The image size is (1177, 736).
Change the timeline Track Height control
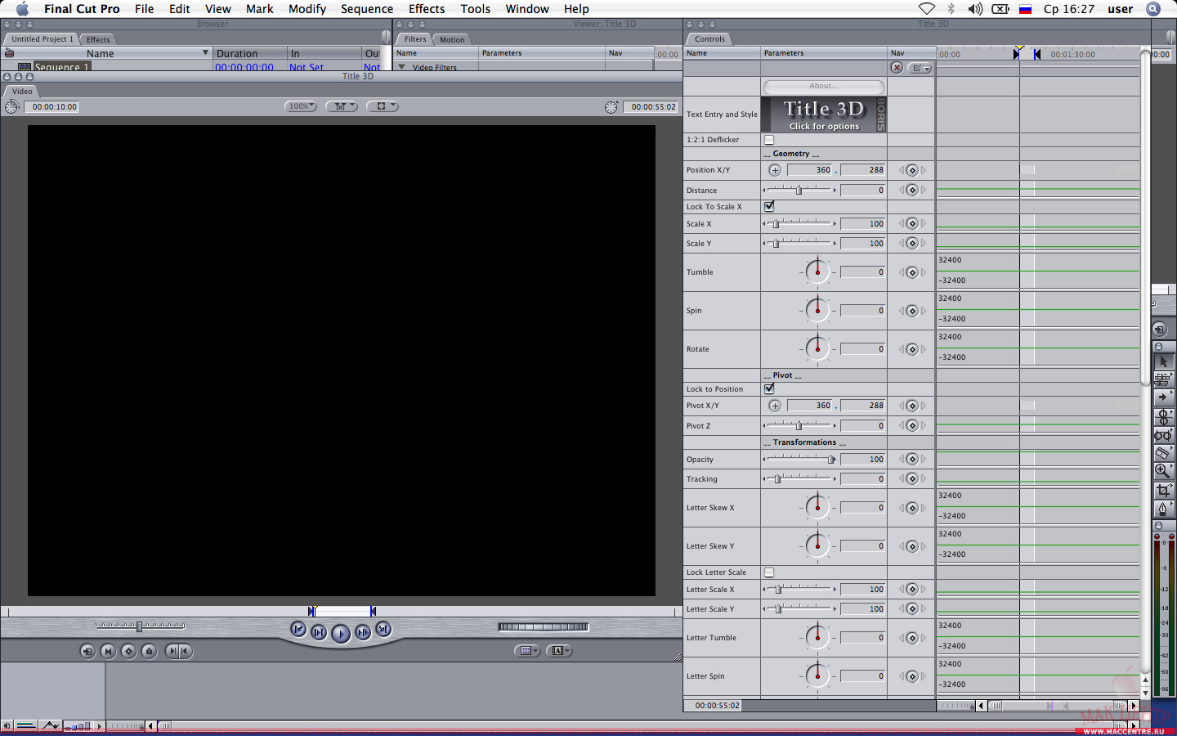click(78, 725)
